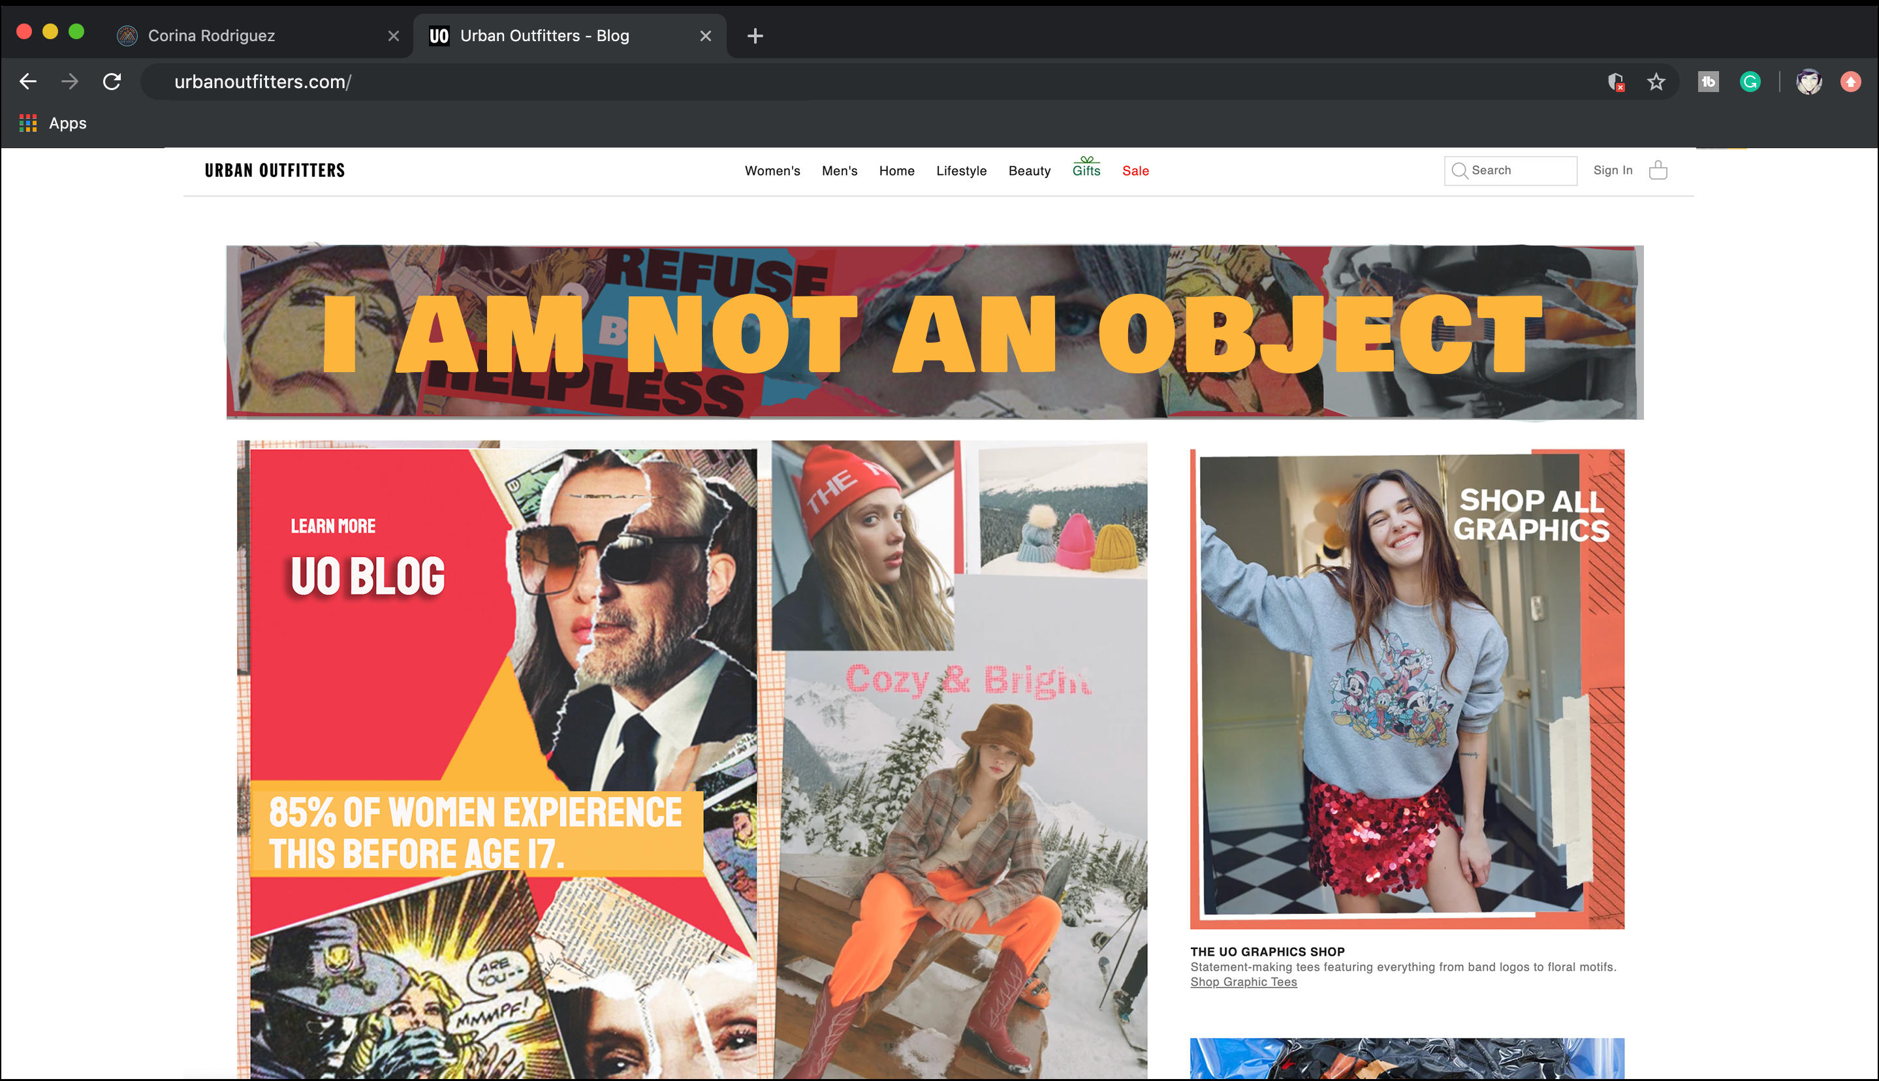Screen dimensions: 1879x1081
Task: Reload the page with refresh icon
Action: (112, 82)
